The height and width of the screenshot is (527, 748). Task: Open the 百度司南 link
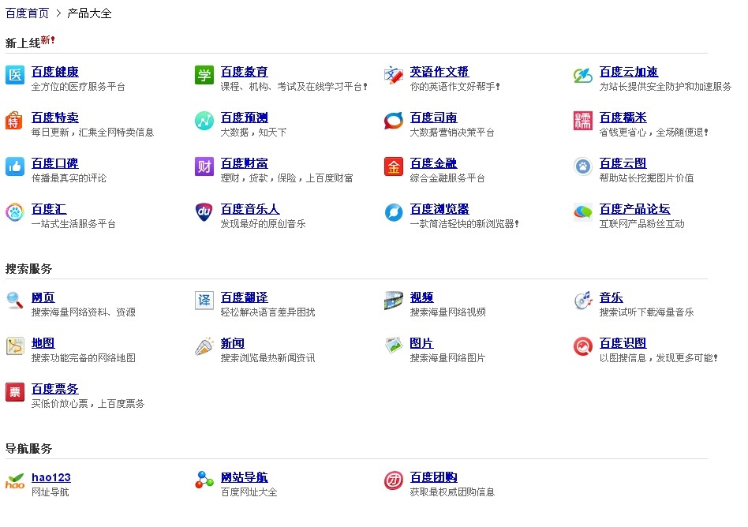click(434, 118)
